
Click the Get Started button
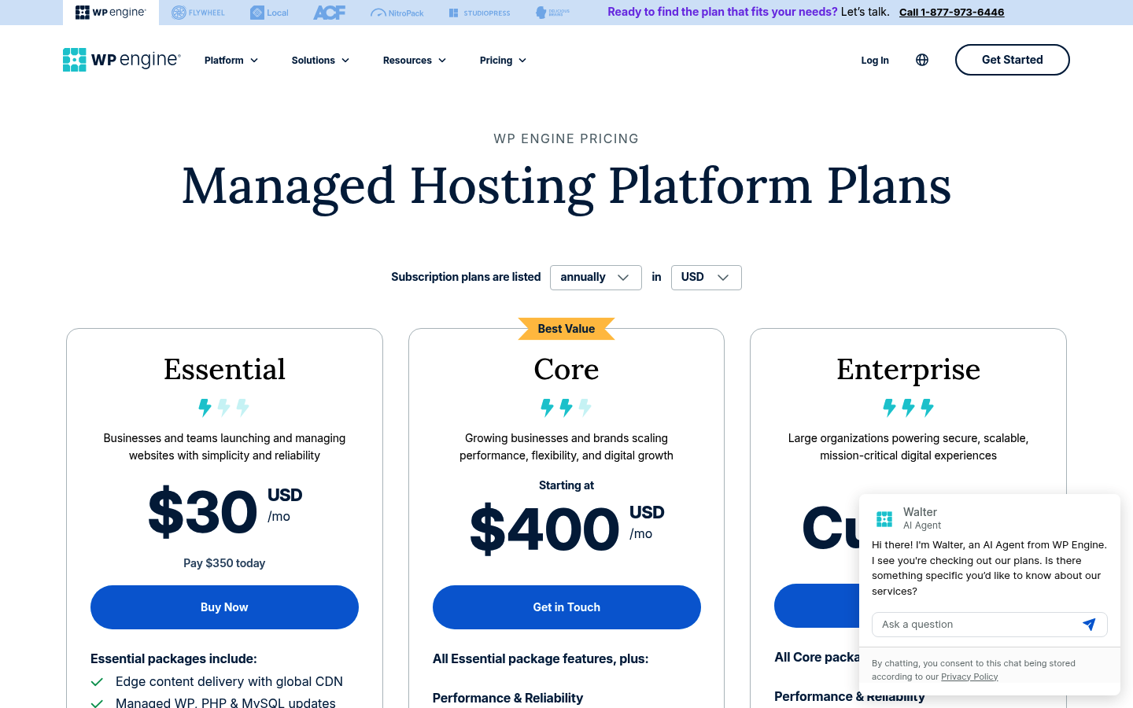click(1013, 60)
